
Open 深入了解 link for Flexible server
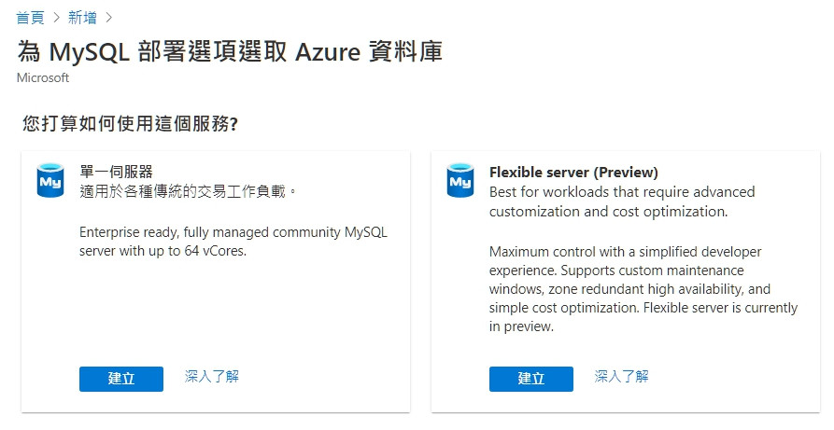621,377
